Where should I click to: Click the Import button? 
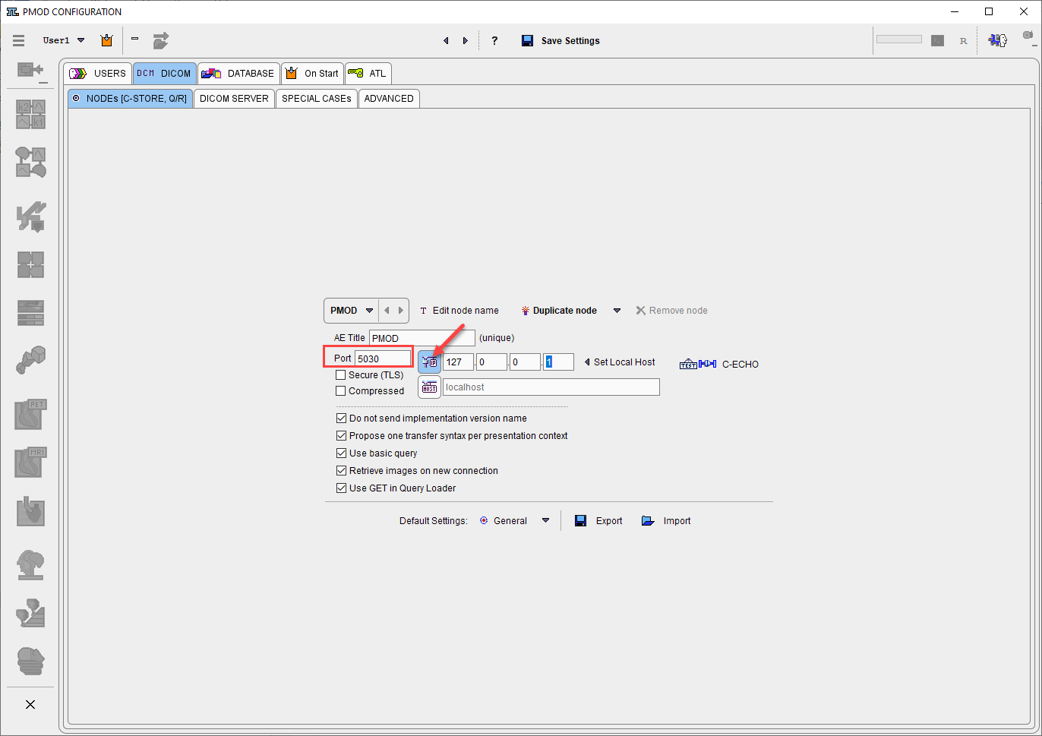(x=666, y=521)
